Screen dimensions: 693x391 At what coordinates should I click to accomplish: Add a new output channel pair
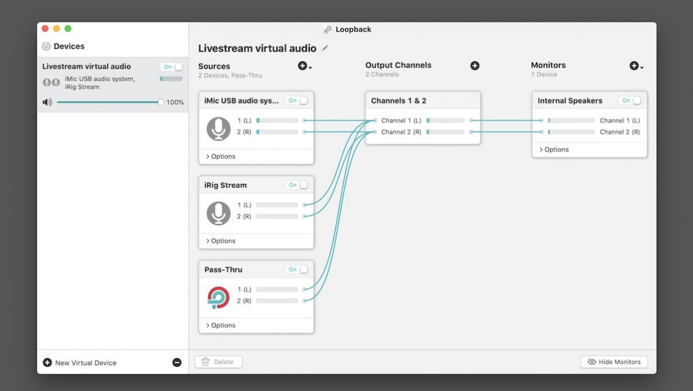475,66
